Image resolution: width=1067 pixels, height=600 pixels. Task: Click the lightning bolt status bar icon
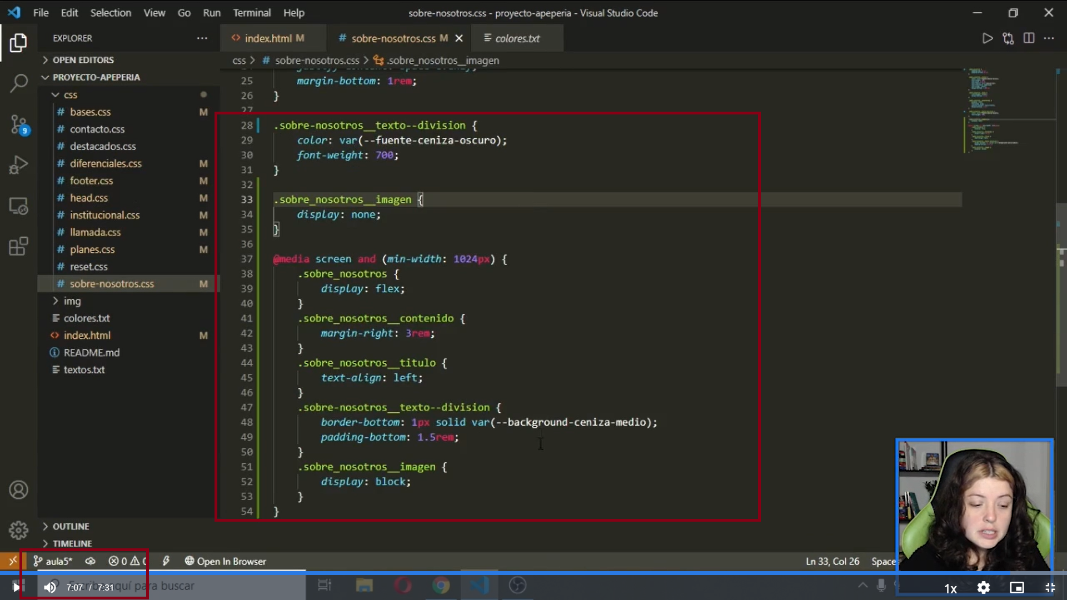pos(166,561)
